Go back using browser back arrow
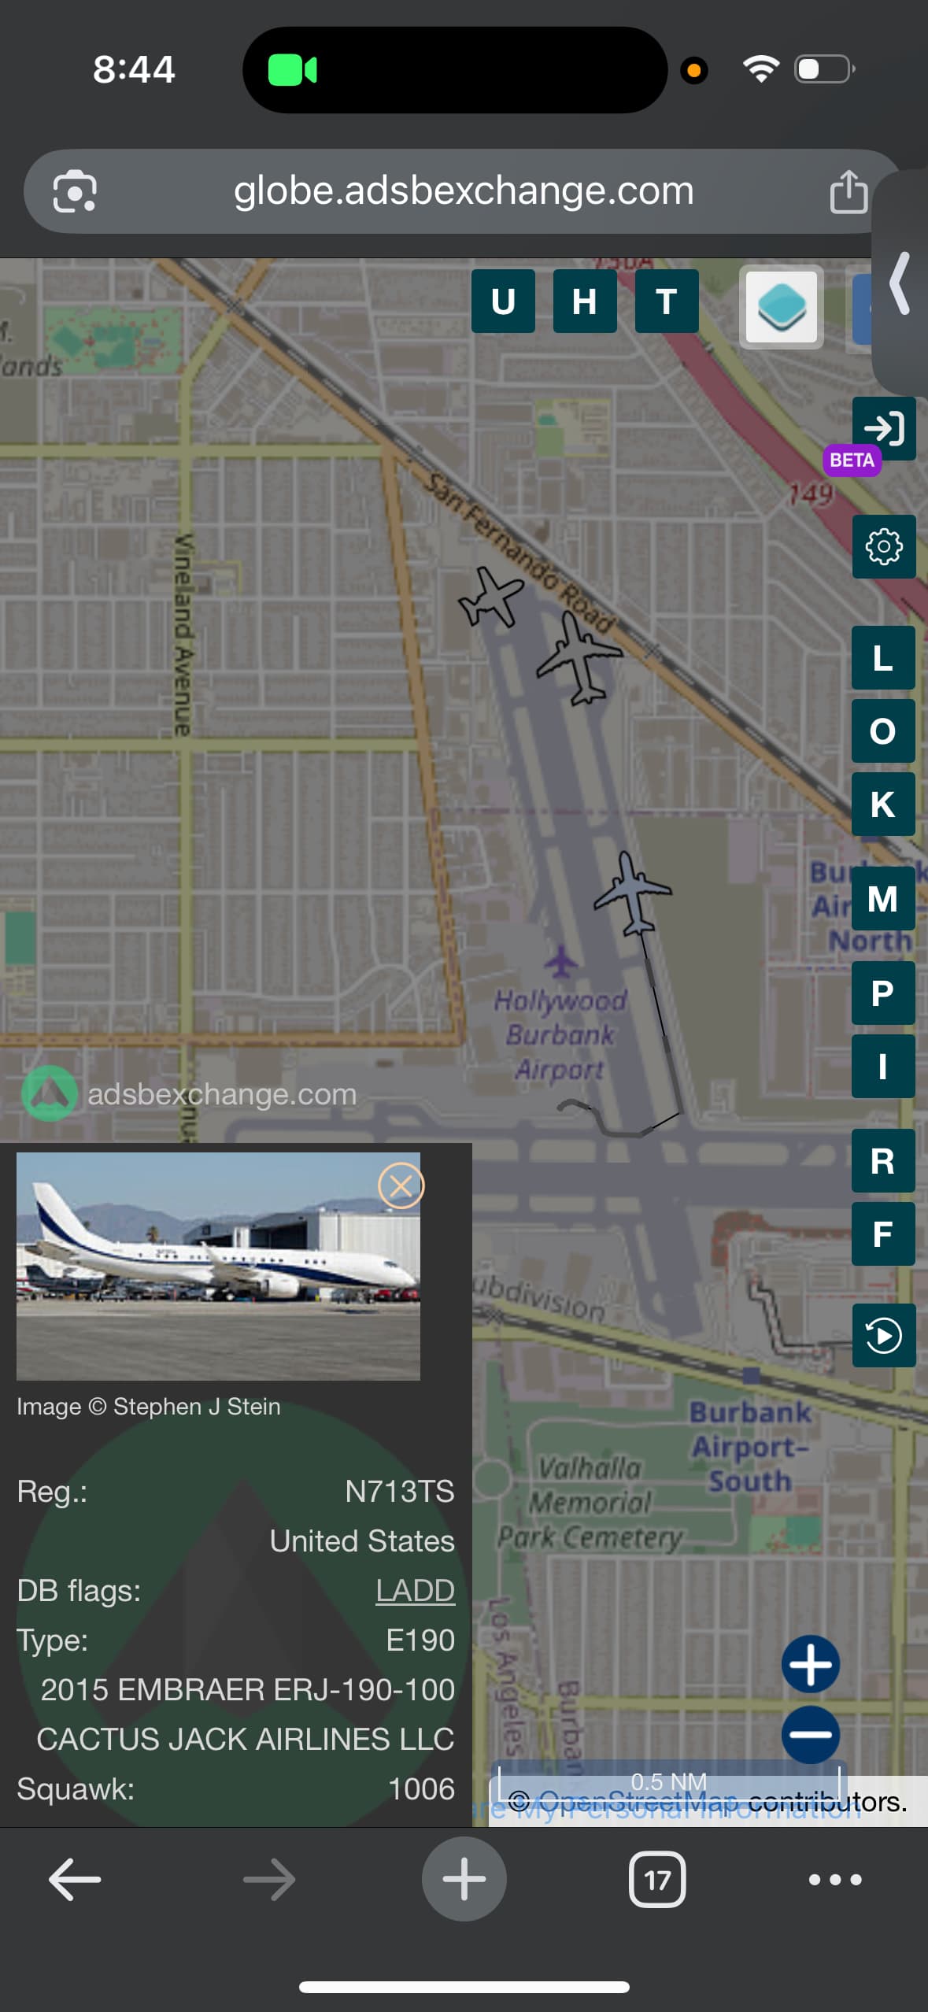The image size is (928, 2012). (75, 1880)
